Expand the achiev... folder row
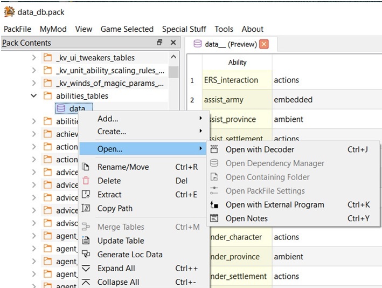This screenshot has height=288, width=382. pyautogui.click(x=34, y=134)
